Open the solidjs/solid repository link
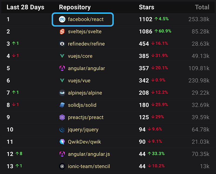Image resolution: width=216 pixels, height=174 pixels. [x=82, y=105]
